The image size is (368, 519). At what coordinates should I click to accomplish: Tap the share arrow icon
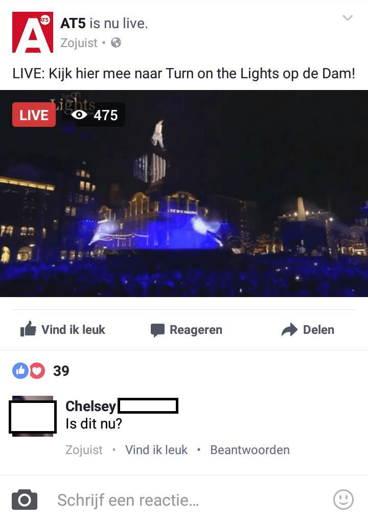pos(290,329)
